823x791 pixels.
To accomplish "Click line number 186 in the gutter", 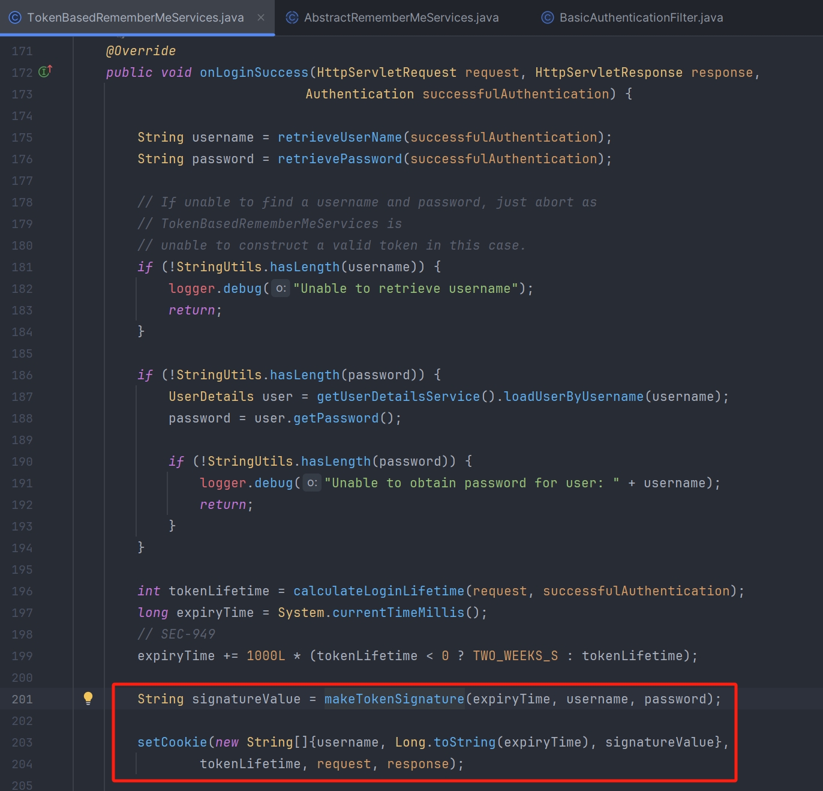I will pos(22,375).
